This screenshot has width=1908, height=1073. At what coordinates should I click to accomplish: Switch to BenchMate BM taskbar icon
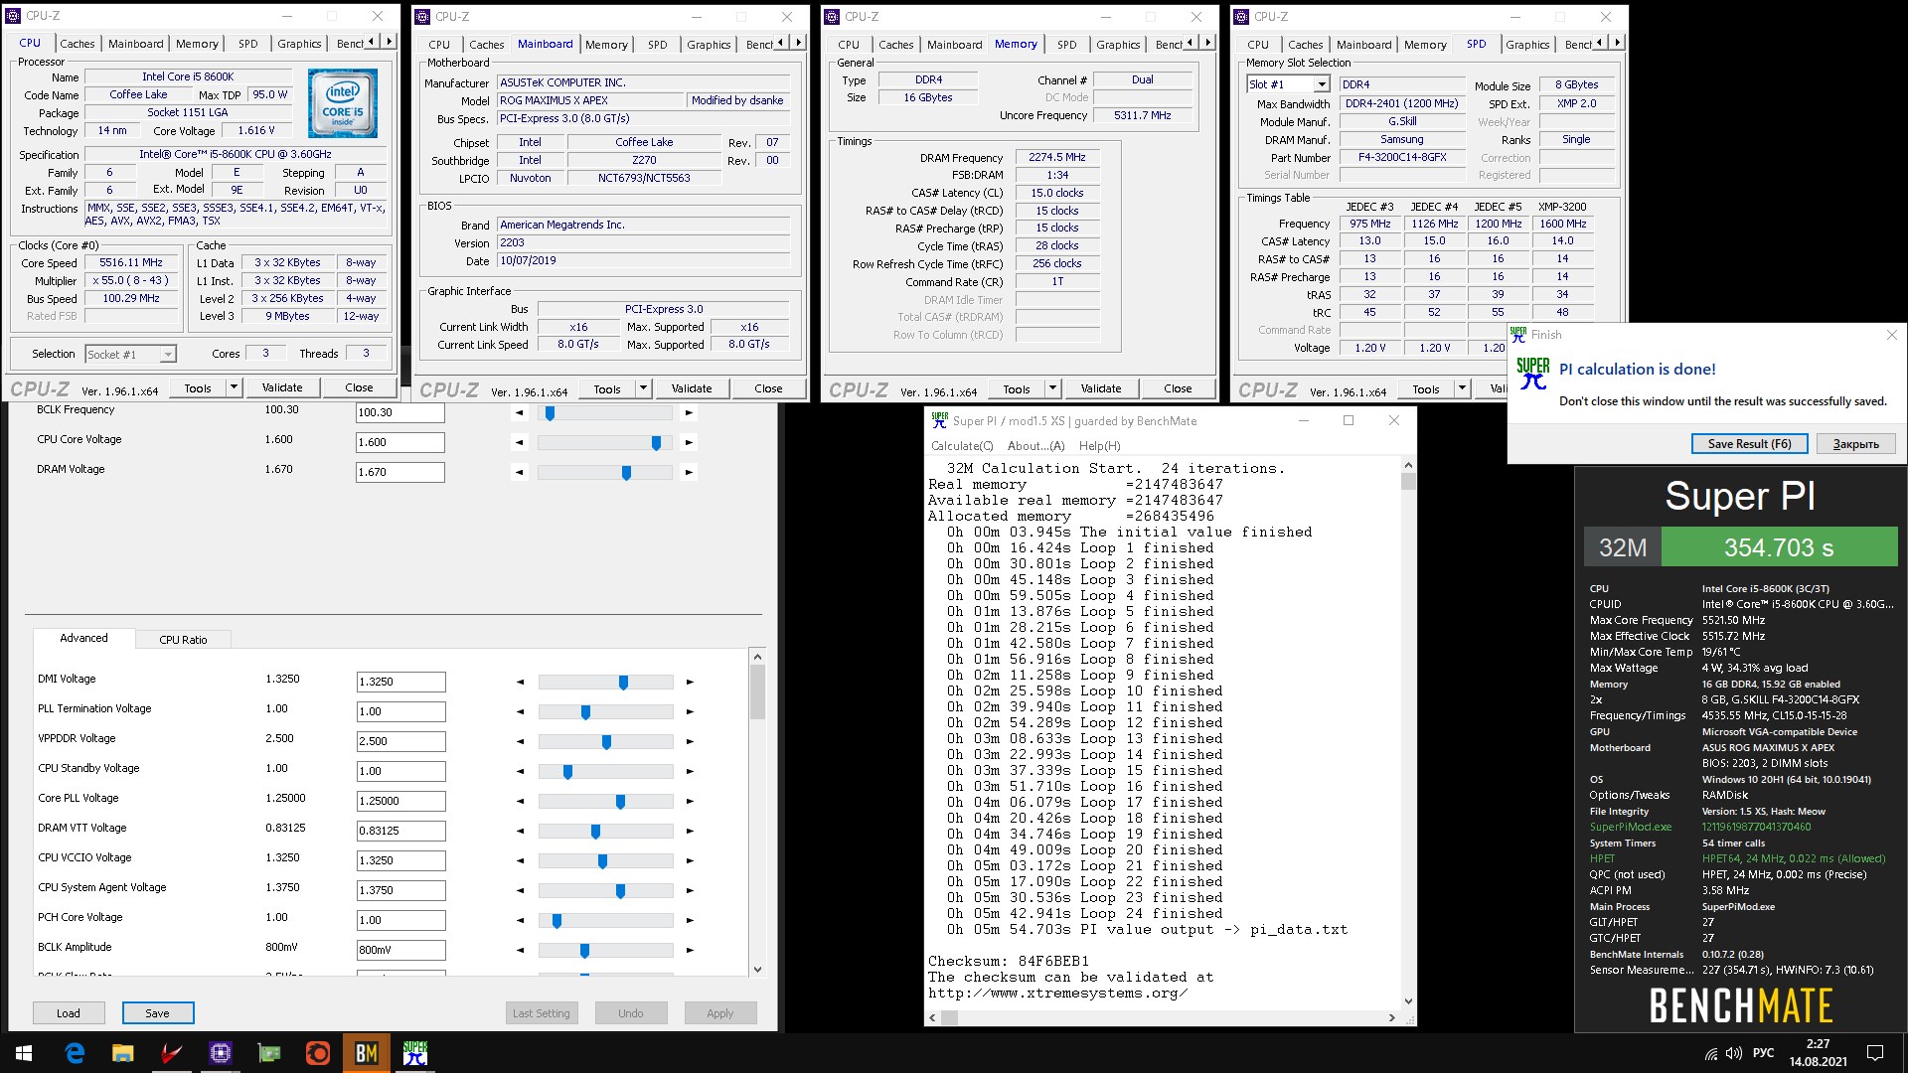coord(366,1053)
